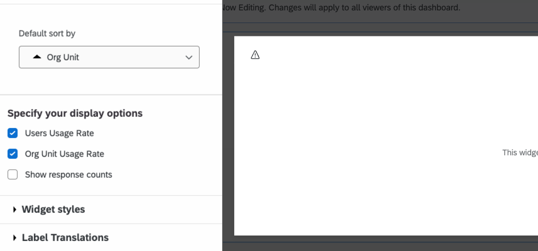Viewport: 538px width, 251px height.
Task: Click the checkmark icon beside Users Usage Rate
Action: click(x=12, y=133)
